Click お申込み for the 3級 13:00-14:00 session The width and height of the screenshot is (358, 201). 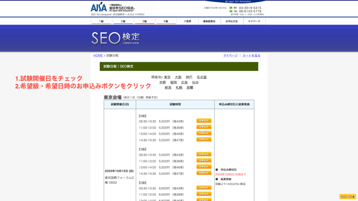[204, 167]
